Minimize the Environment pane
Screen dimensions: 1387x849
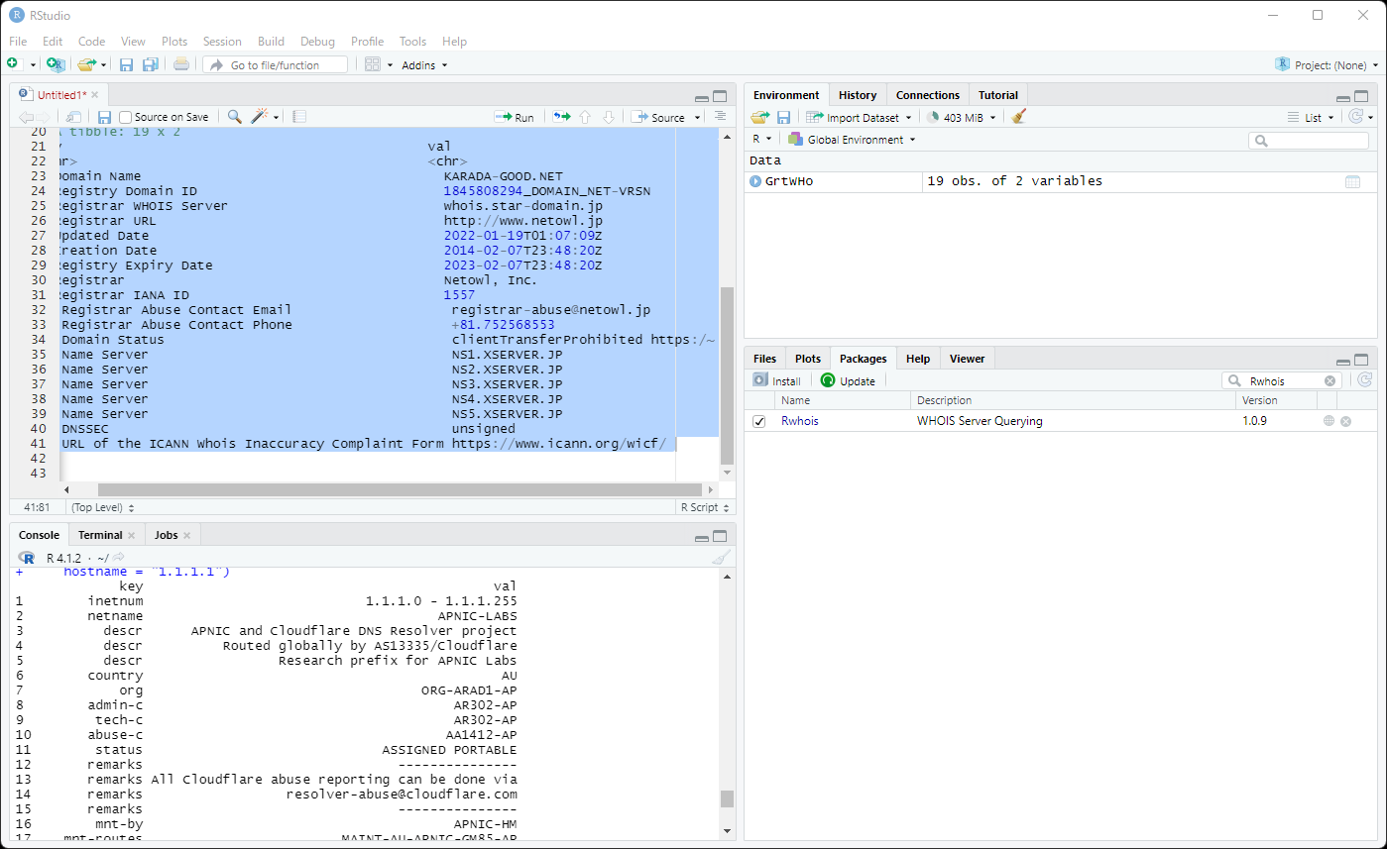(1343, 97)
